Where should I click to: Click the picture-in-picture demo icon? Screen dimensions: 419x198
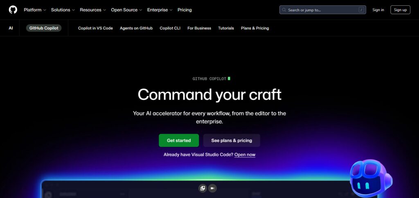point(203,188)
